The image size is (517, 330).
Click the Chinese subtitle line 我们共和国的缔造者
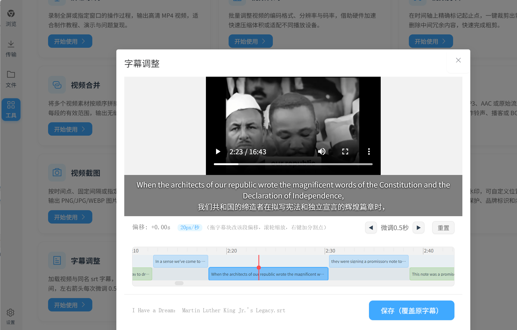coord(292,207)
